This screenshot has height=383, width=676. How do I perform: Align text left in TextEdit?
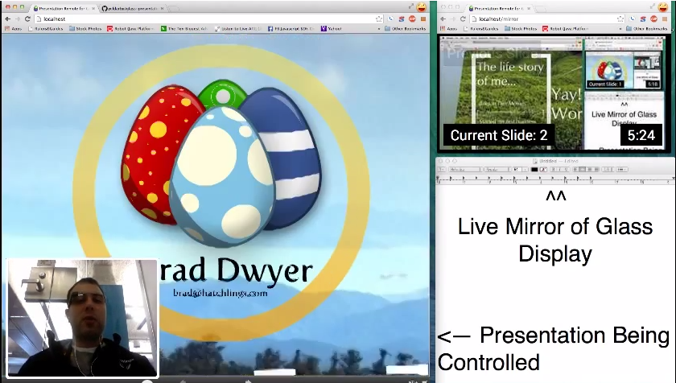[x=575, y=170]
